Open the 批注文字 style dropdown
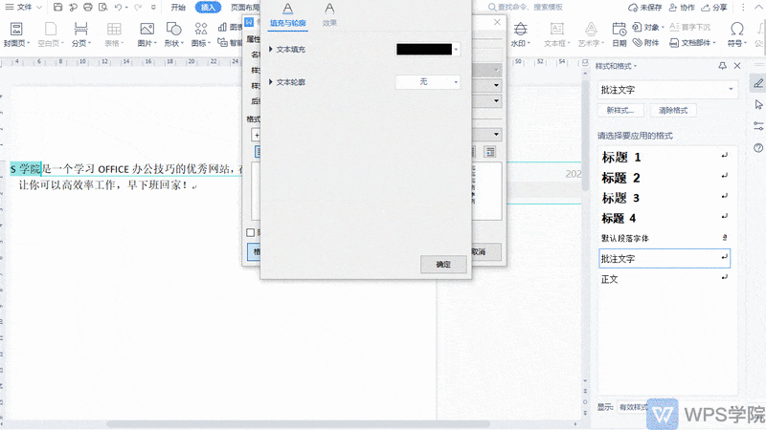This screenshot has width=766, height=430. click(x=667, y=90)
